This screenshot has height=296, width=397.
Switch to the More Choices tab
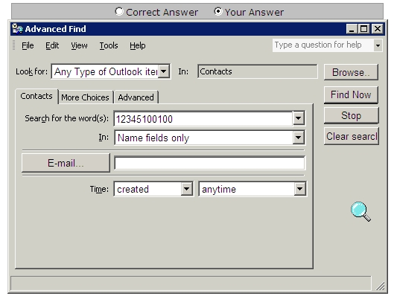(86, 97)
